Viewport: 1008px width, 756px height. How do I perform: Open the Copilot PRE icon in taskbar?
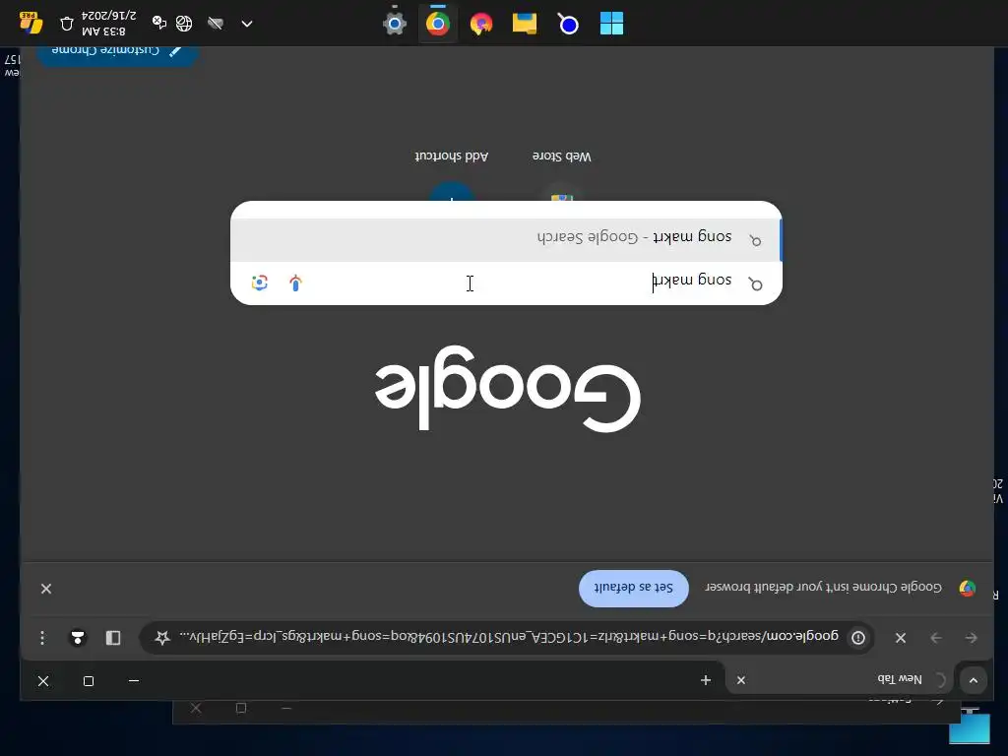[x=31, y=23]
